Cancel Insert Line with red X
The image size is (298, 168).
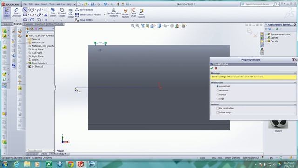point(216,68)
